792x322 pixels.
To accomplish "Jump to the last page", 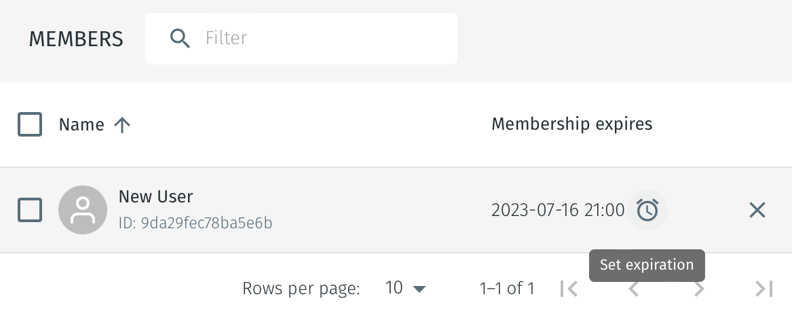I will (x=764, y=289).
